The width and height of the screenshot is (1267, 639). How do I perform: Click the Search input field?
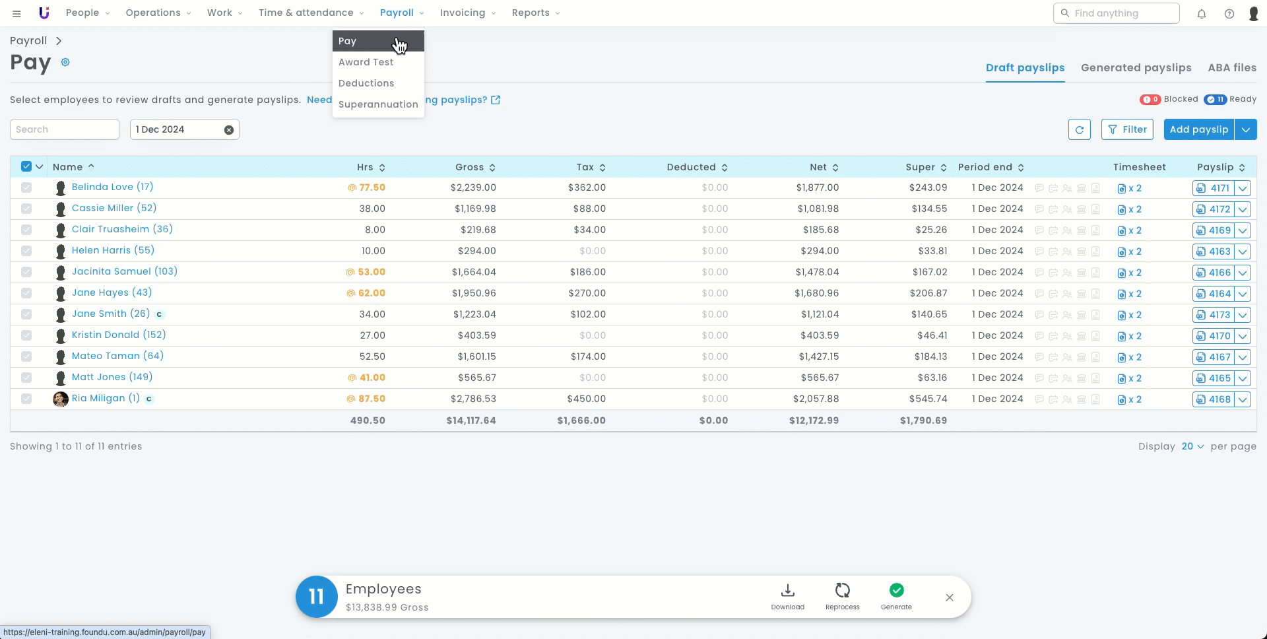[x=65, y=129]
